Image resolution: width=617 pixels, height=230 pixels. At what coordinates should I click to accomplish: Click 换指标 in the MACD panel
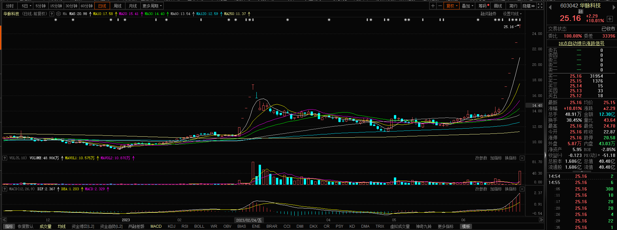511,189
